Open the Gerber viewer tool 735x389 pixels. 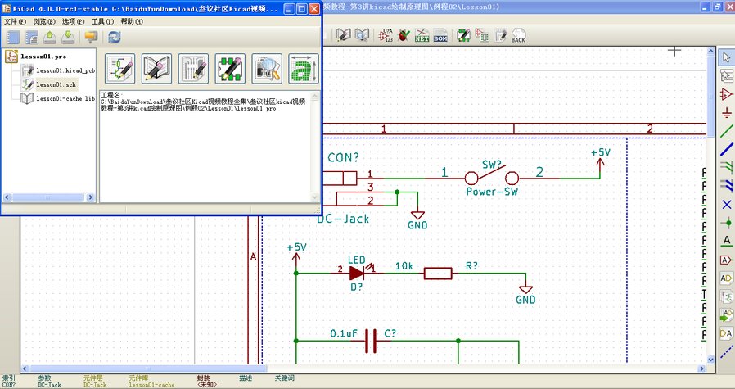(x=267, y=69)
